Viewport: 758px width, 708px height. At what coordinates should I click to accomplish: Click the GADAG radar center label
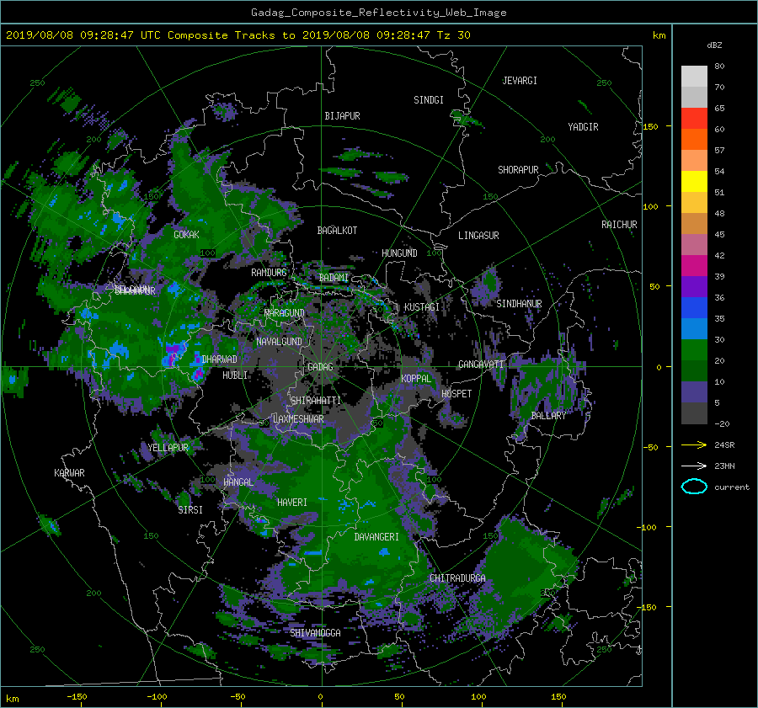[x=321, y=367]
